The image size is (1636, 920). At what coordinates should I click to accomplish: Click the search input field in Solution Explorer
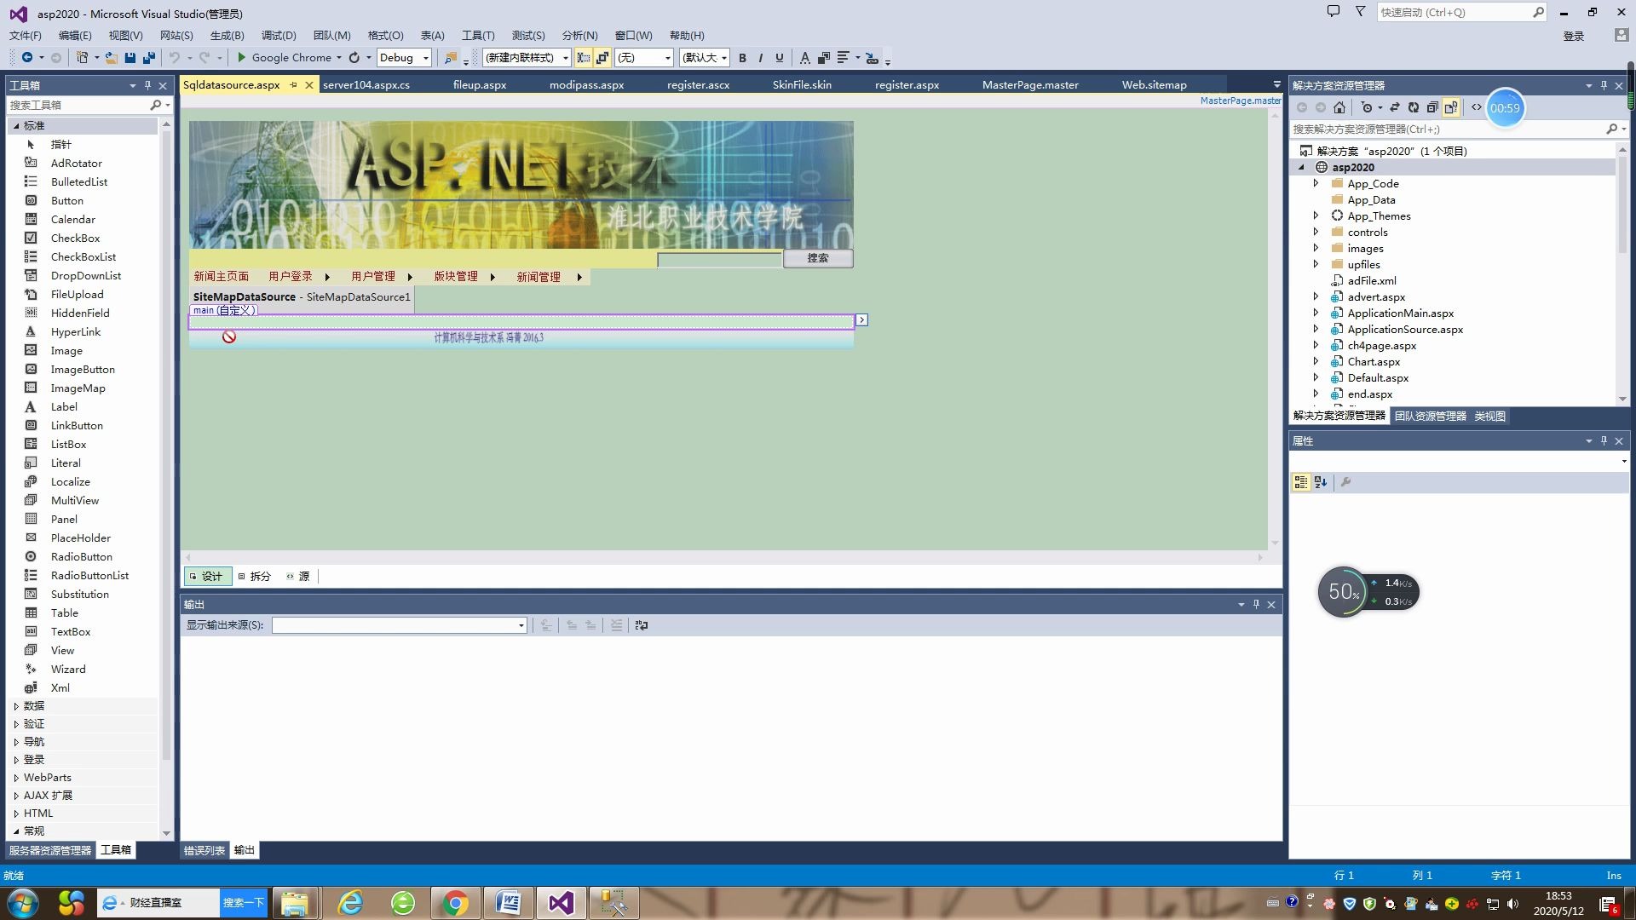pyautogui.click(x=1446, y=128)
